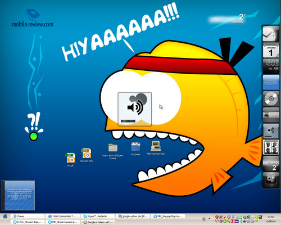This screenshot has width=281, height=225.
Task: Select the Корзина recycle bin desktop icon
Action: pos(135,149)
